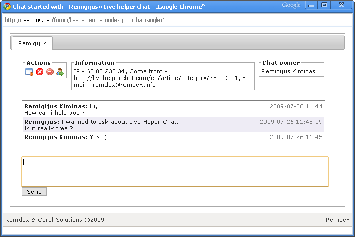Click the close-dialog window icon in Actions
The width and height of the screenshot is (355, 237).
(x=29, y=72)
